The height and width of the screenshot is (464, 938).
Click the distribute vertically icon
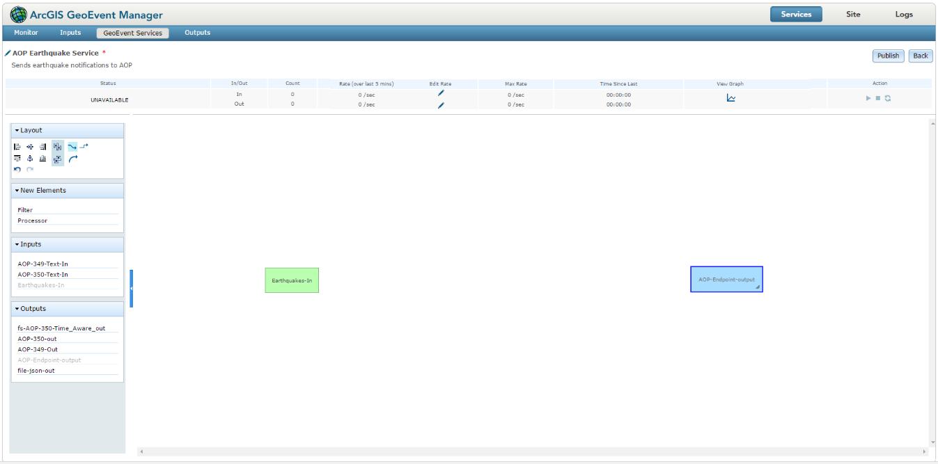tap(58, 159)
